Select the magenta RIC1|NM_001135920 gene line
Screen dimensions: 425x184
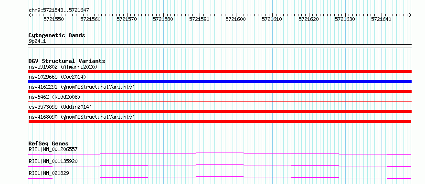(220, 165)
